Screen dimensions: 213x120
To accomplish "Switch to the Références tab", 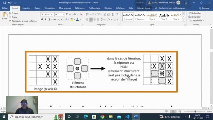I will tap(80, 8).
